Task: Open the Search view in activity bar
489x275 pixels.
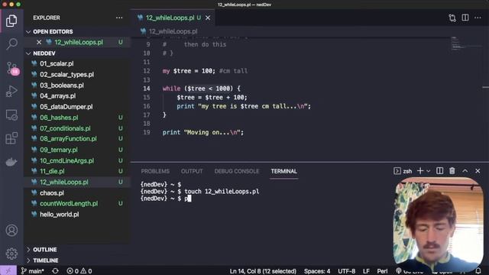Action: [11, 44]
